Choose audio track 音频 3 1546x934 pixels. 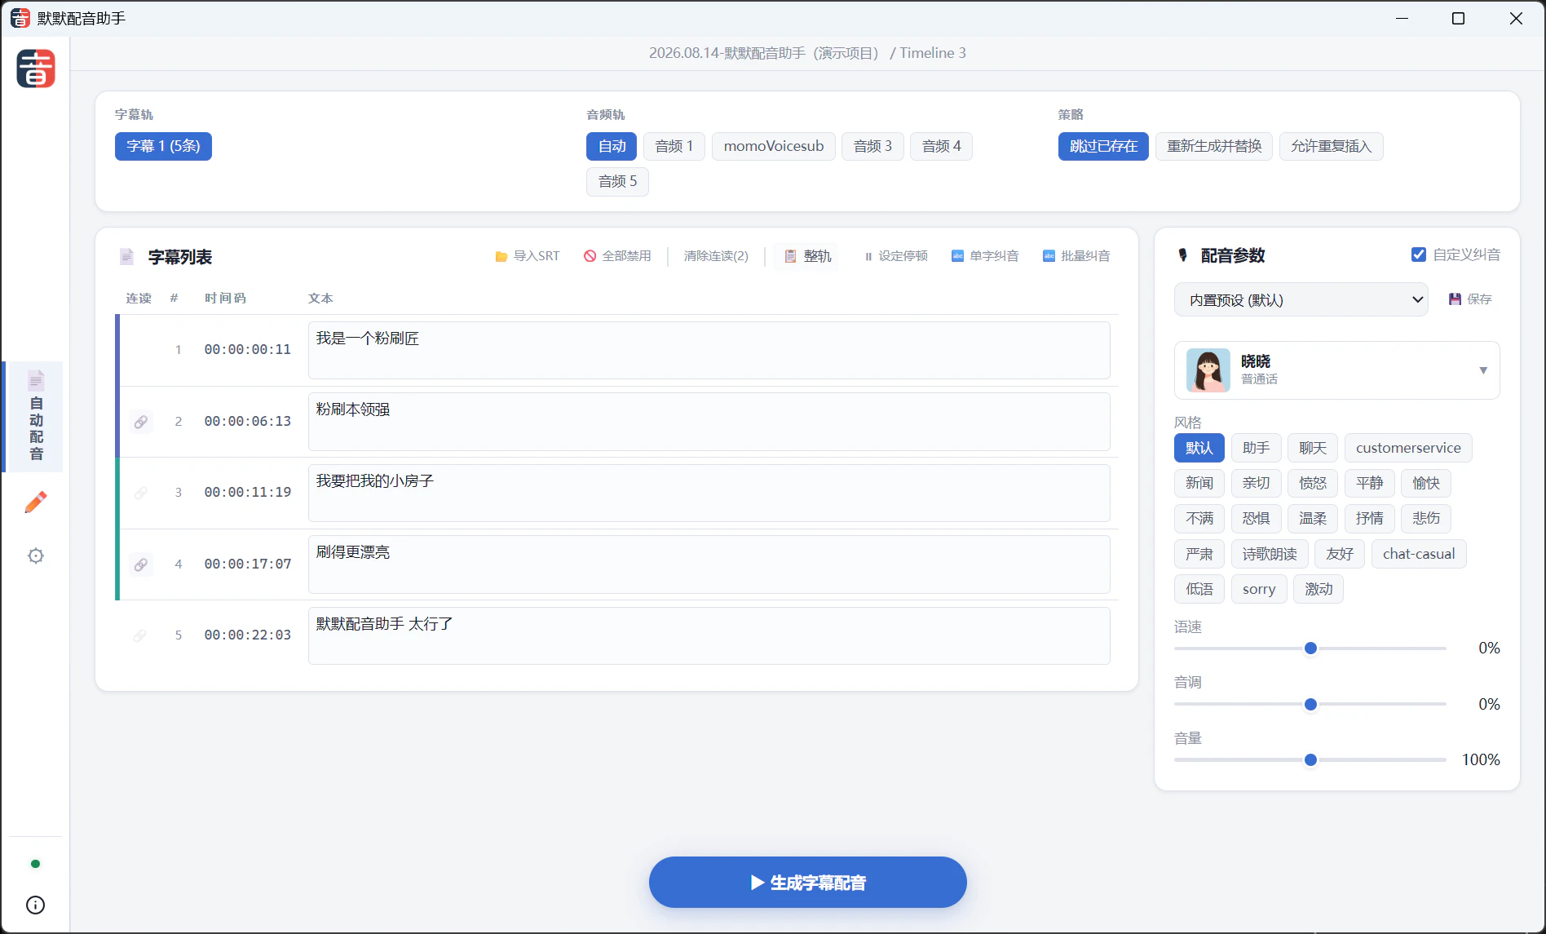872,146
